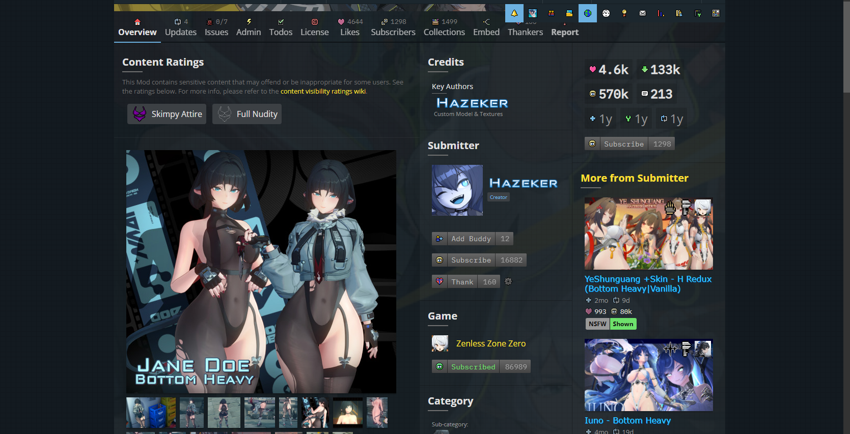Viewport: 850px width, 434px height.
Task: Click the clock icon in top toolbar
Action: click(606, 13)
